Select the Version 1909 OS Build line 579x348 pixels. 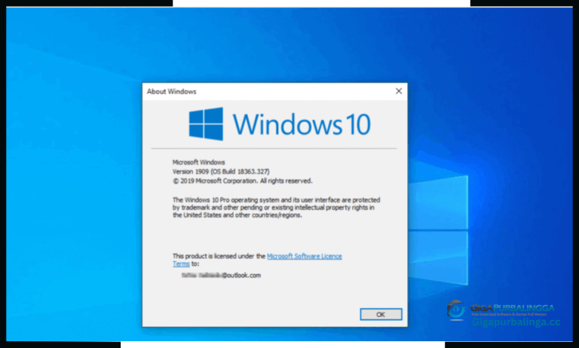(x=224, y=172)
